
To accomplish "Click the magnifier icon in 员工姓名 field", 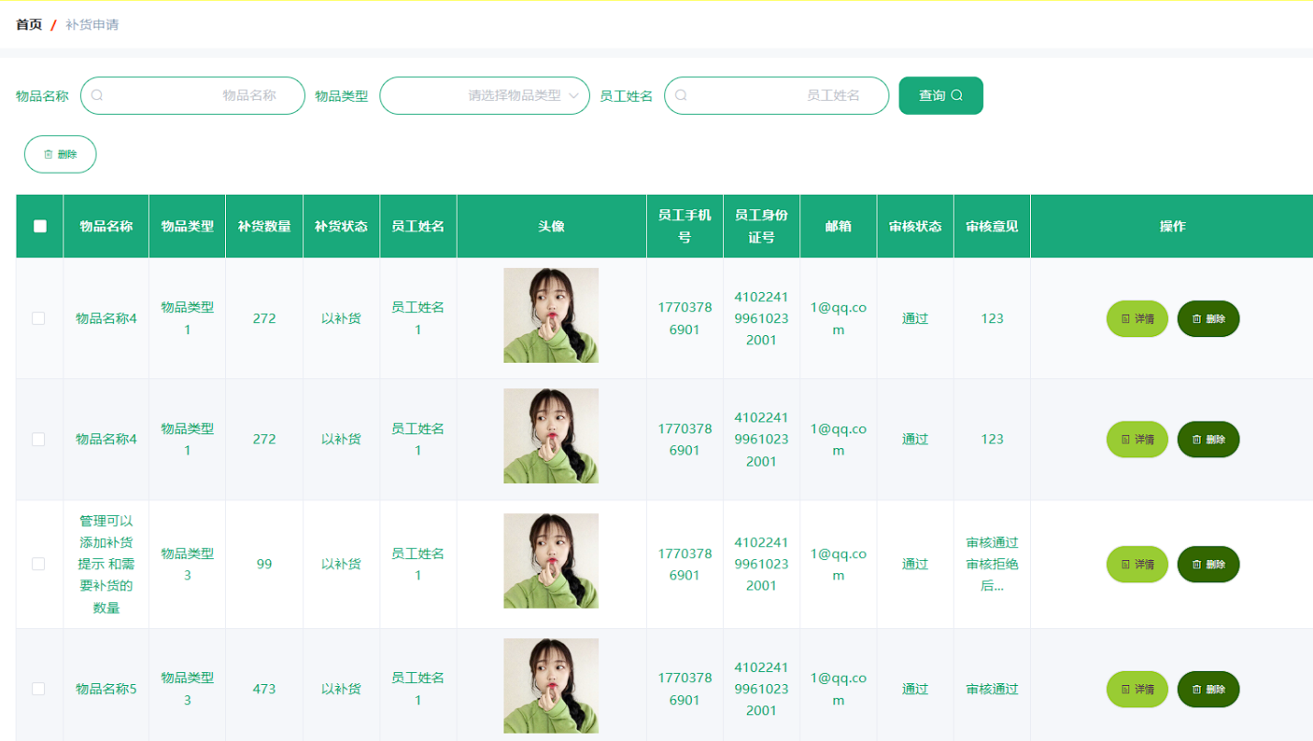I will coord(681,95).
